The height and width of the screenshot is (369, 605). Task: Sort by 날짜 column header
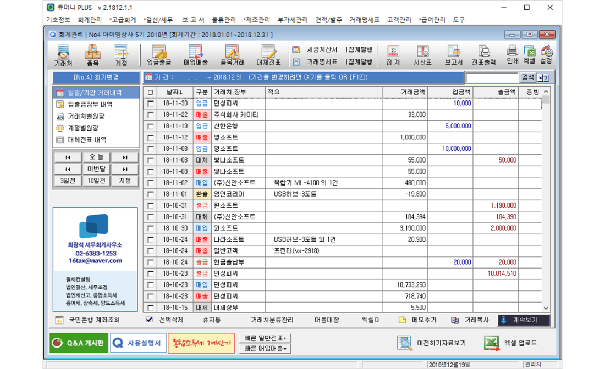pyautogui.click(x=174, y=92)
